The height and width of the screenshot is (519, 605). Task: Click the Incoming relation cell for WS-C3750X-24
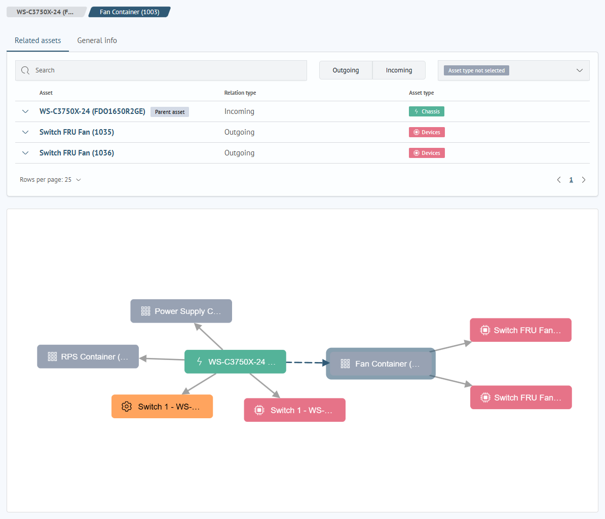click(x=239, y=111)
